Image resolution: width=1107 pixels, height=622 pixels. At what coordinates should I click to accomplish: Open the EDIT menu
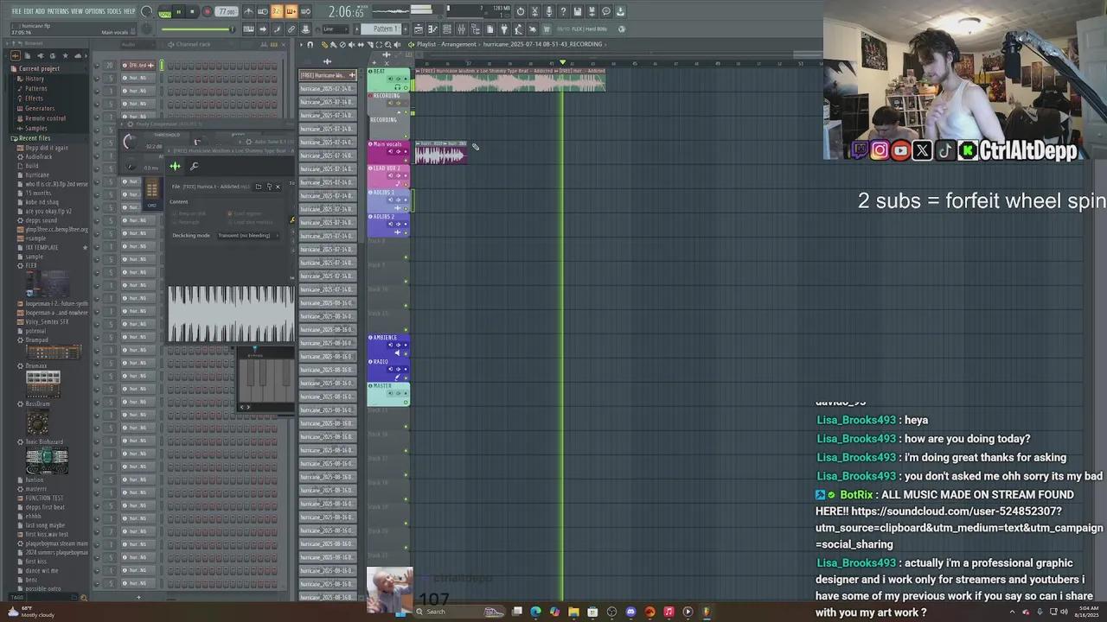tap(29, 11)
